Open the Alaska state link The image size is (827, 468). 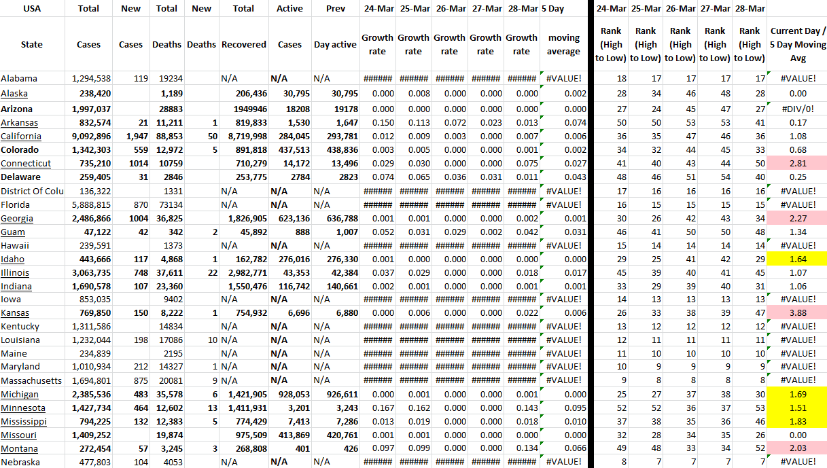pyautogui.click(x=14, y=93)
